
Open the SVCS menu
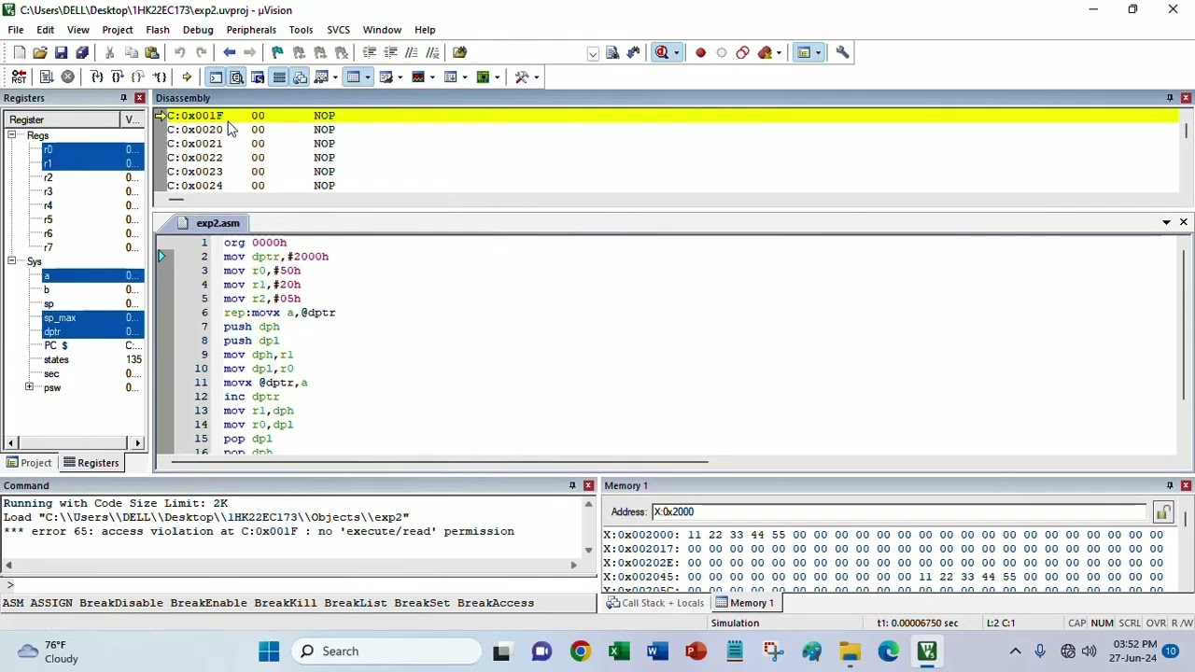click(x=338, y=30)
